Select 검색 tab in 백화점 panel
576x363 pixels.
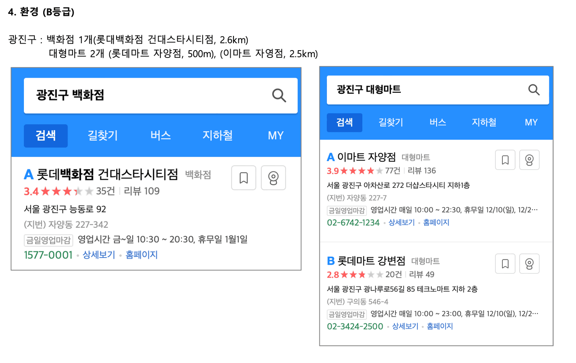(46, 136)
